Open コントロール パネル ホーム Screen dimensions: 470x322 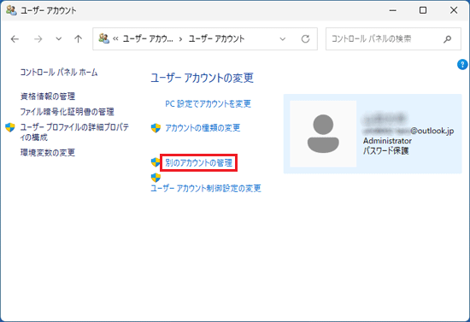59,73
